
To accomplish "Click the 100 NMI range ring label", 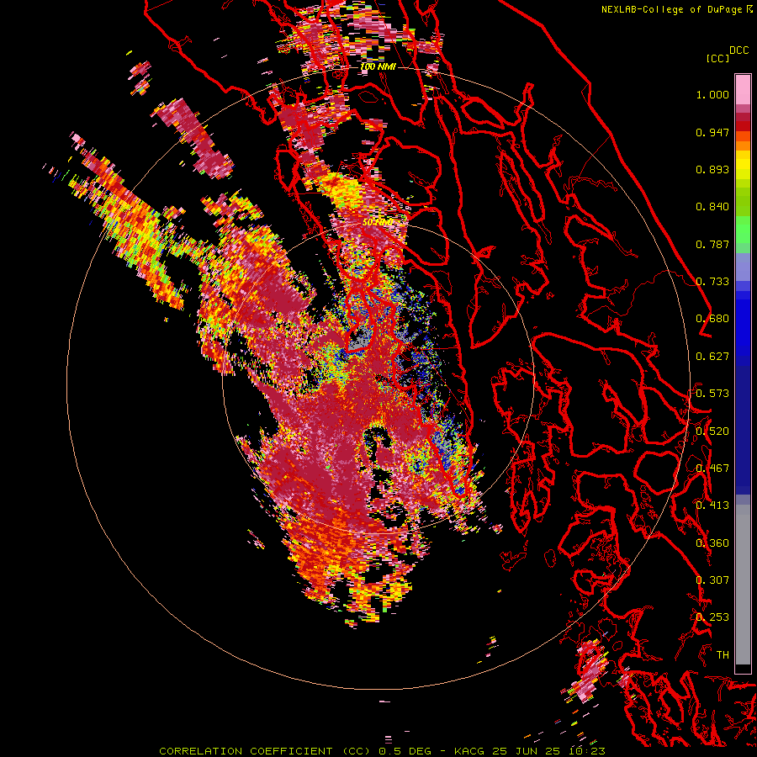I will coord(378,66).
